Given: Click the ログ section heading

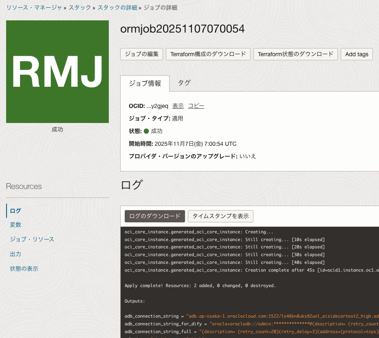Looking at the screenshot, I should (132, 185).
